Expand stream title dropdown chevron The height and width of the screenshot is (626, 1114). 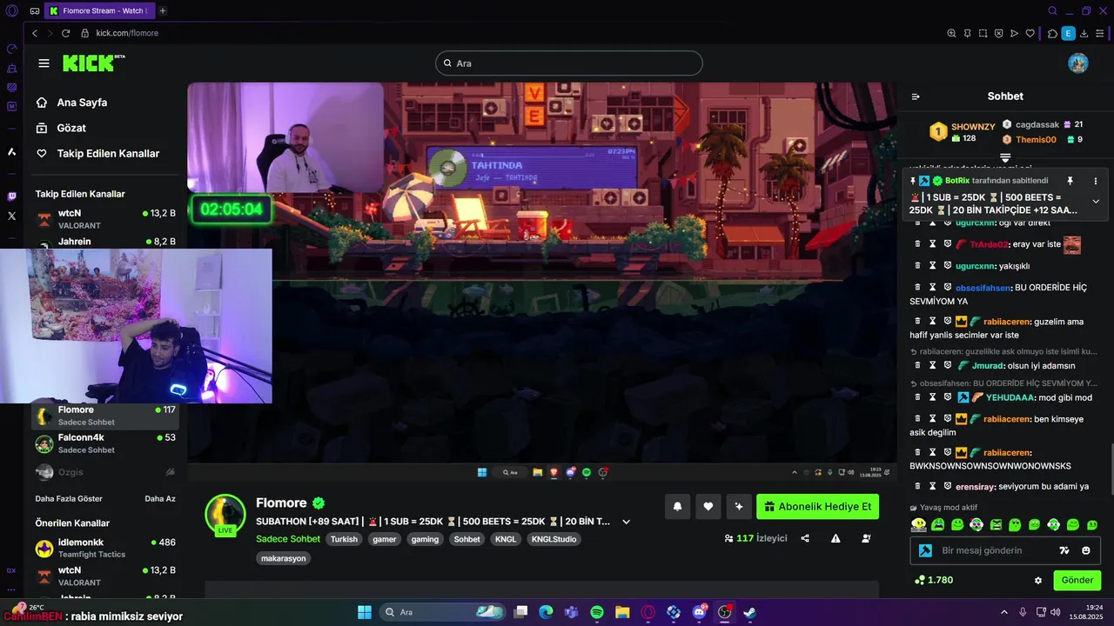626,522
